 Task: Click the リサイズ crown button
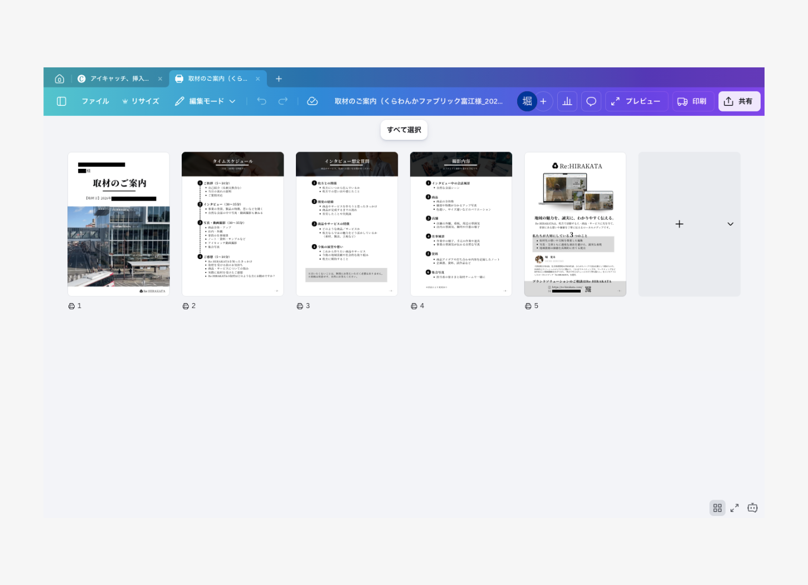(x=140, y=101)
